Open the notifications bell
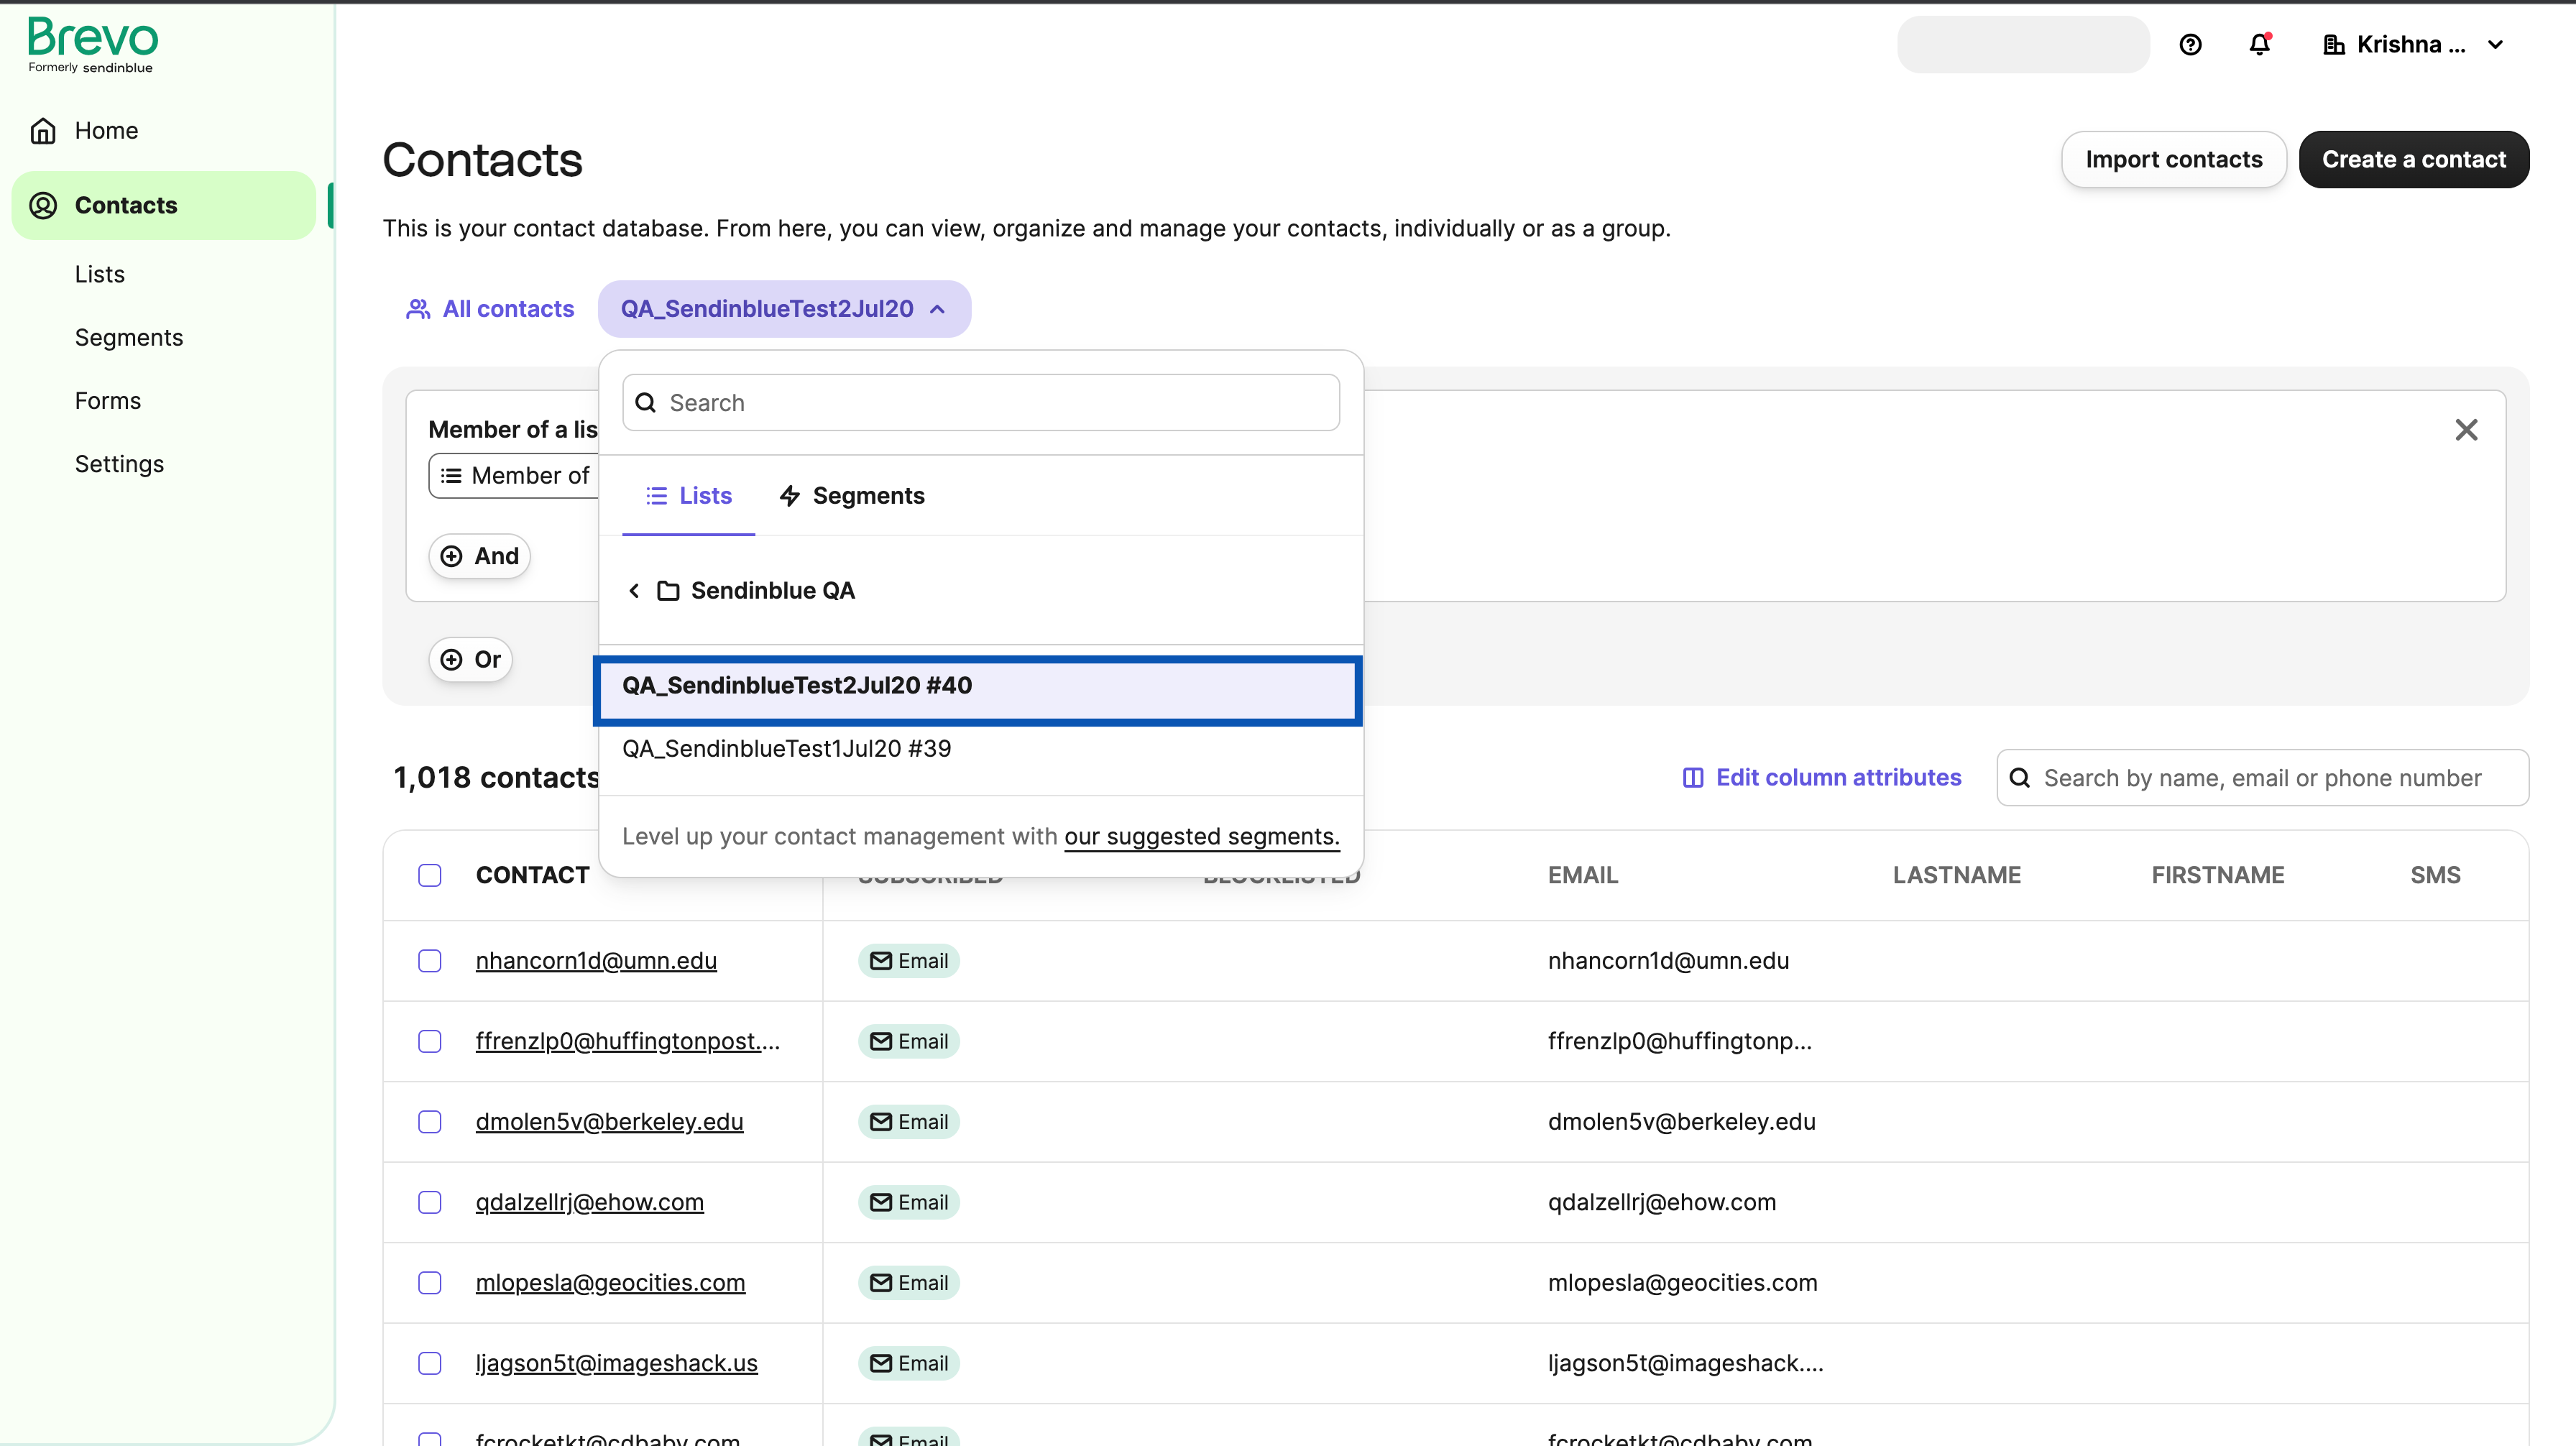The height and width of the screenshot is (1446, 2576). tap(2259, 45)
